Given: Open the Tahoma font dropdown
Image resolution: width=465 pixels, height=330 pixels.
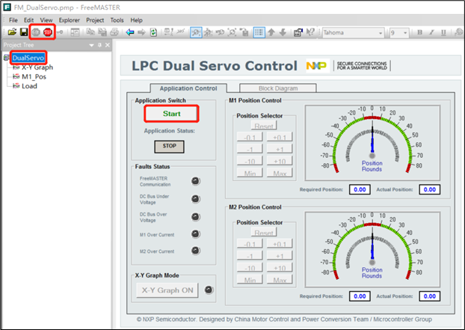Looking at the screenshot, I should (381, 33).
